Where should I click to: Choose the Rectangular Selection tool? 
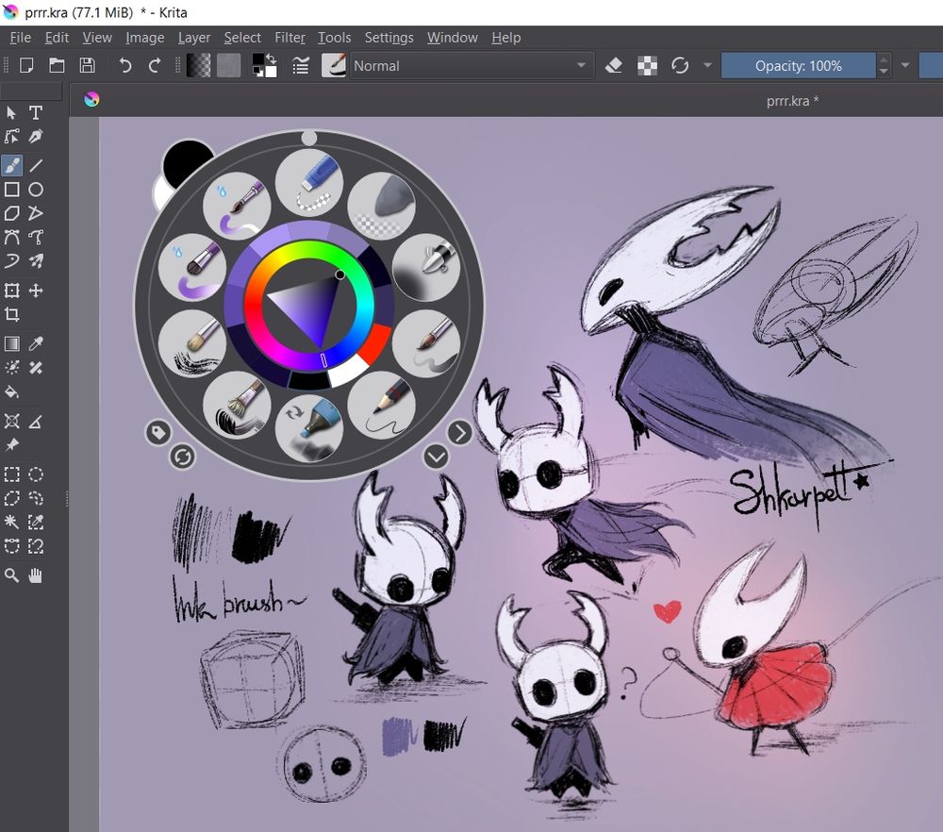(x=11, y=474)
